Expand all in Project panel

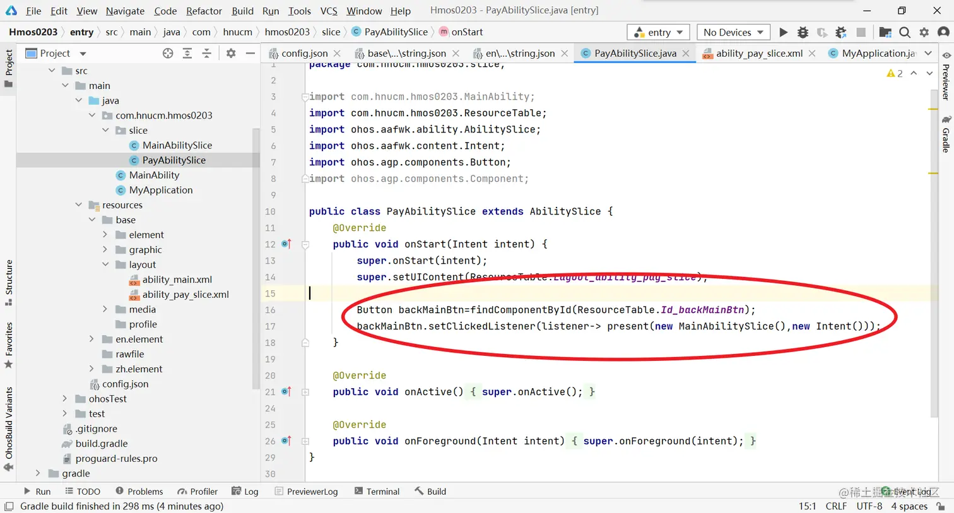click(187, 54)
